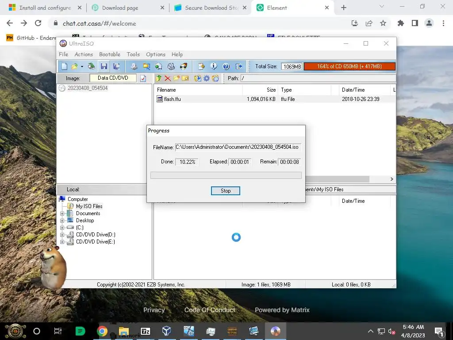This screenshot has width=453, height=340.
Task: Click the FileName field in Progress dialog
Action: [x=238, y=147]
